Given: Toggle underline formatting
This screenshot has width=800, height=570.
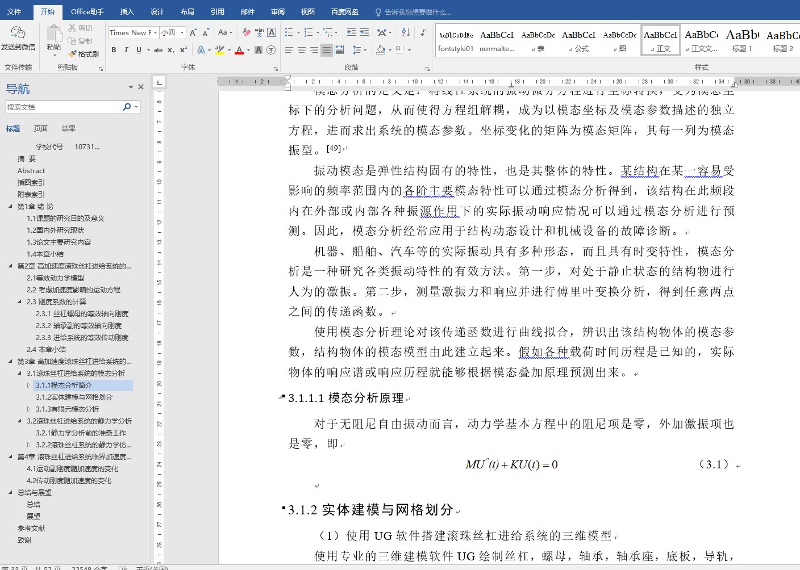Looking at the screenshot, I should pyautogui.click(x=139, y=50).
